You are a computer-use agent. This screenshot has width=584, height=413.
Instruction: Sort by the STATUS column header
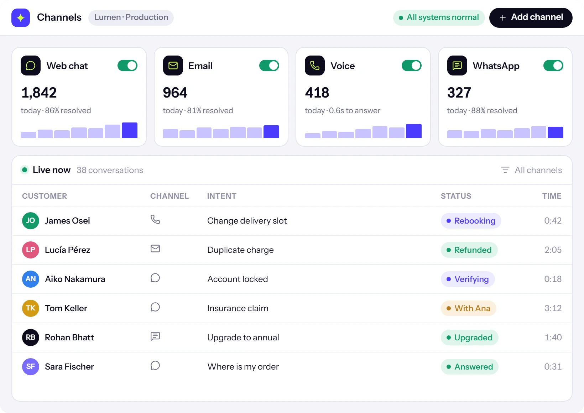(x=456, y=196)
